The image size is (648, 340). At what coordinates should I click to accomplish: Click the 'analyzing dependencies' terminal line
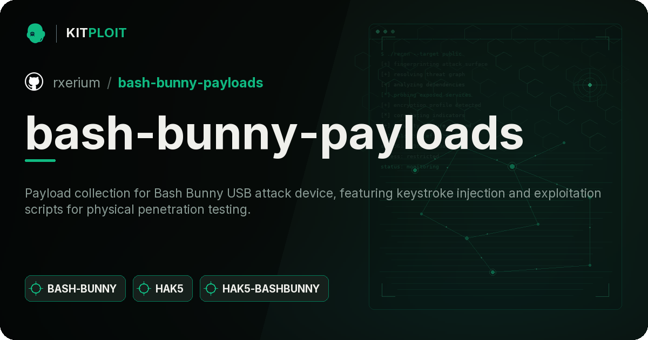(423, 85)
